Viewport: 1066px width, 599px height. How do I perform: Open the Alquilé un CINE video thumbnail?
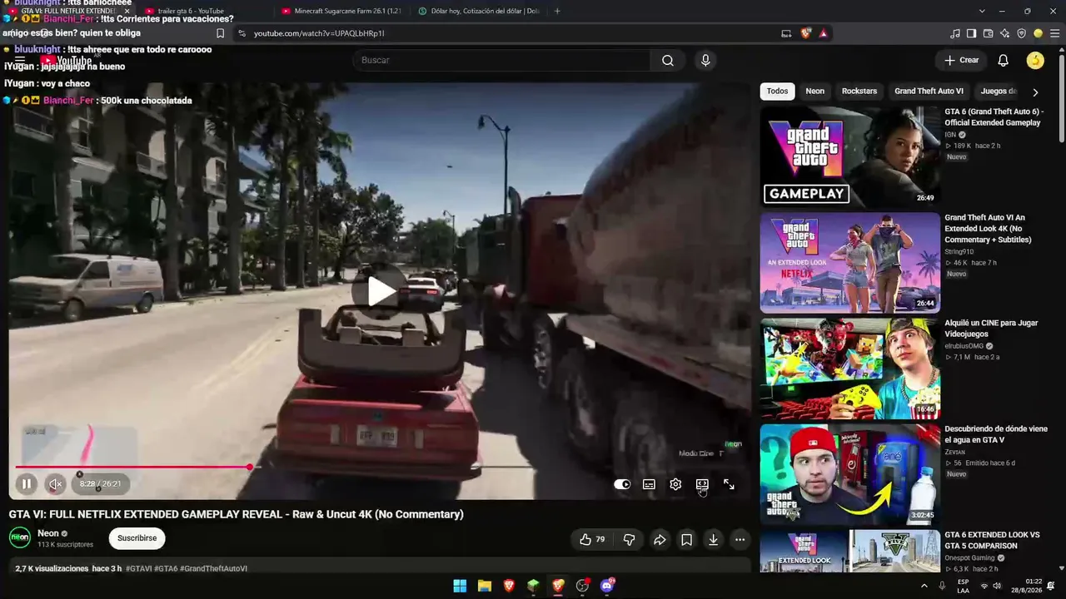pyautogui.click(x=849, y=369)
